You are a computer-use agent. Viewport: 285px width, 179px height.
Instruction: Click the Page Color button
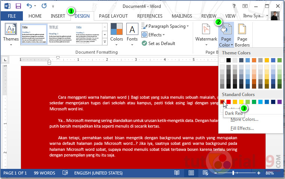pyautogui.click(x=226, y=35)
